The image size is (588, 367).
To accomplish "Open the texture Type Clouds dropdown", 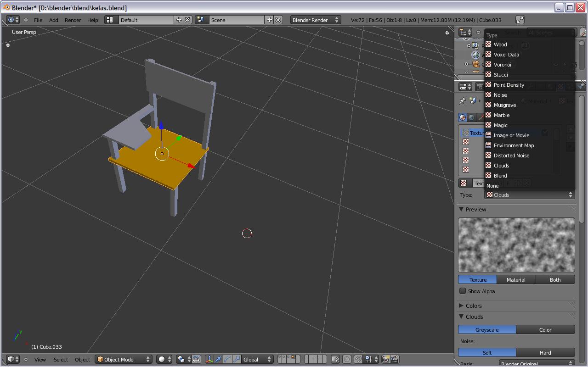I will coord(530,195).
